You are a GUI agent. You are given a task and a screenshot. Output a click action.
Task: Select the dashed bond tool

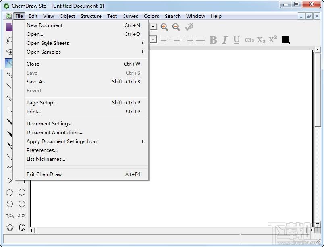click(x=10, y=87)
